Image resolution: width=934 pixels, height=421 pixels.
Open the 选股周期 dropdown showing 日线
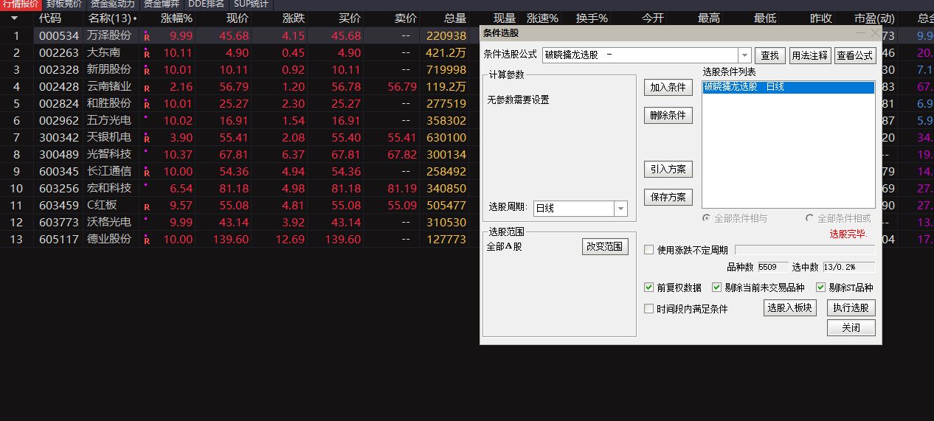[x=620, y=209]
